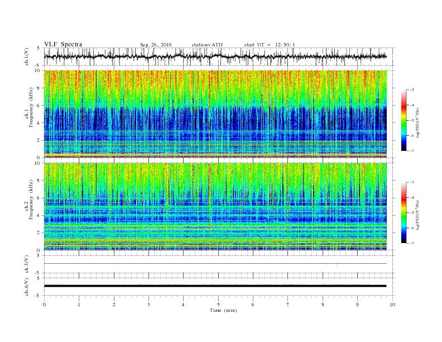The width and height of the screenshot is (442, 342).
Task: Click the "Time (min)" x-axis label
Action: [x=223, y=310]
